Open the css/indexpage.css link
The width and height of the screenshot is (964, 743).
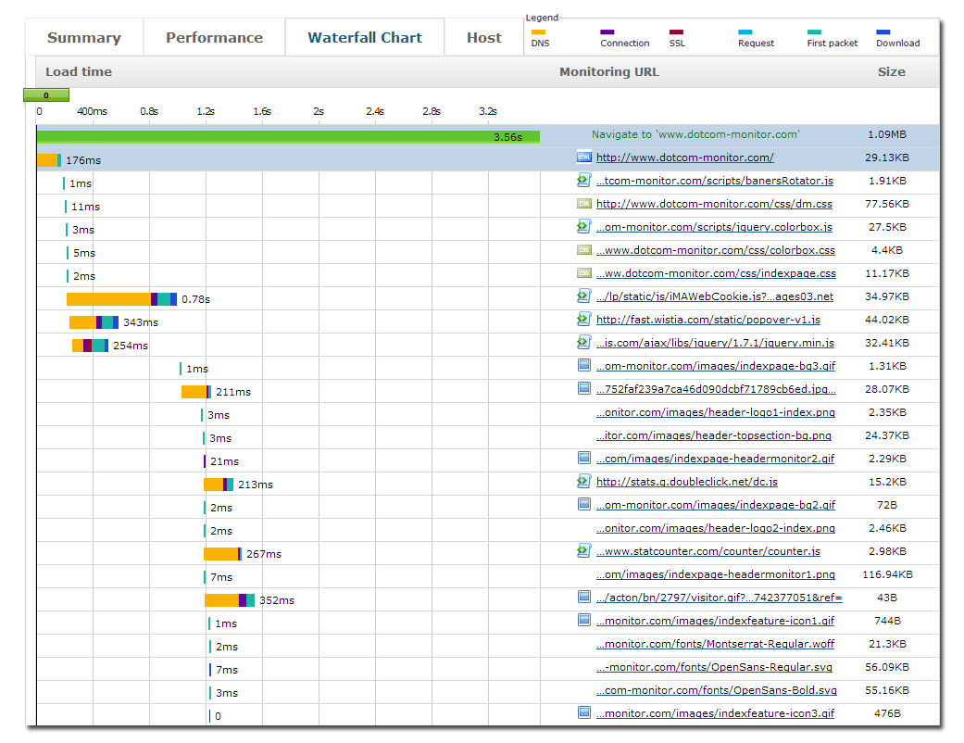coord(716,273)
